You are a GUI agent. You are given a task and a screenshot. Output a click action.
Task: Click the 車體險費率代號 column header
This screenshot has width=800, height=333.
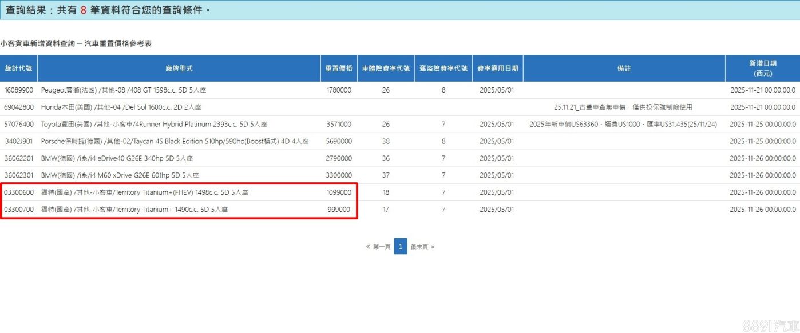[x=386, y=68]
